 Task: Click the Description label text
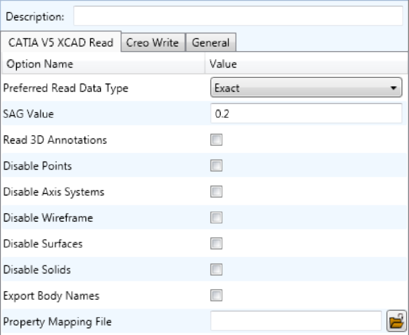35,17
